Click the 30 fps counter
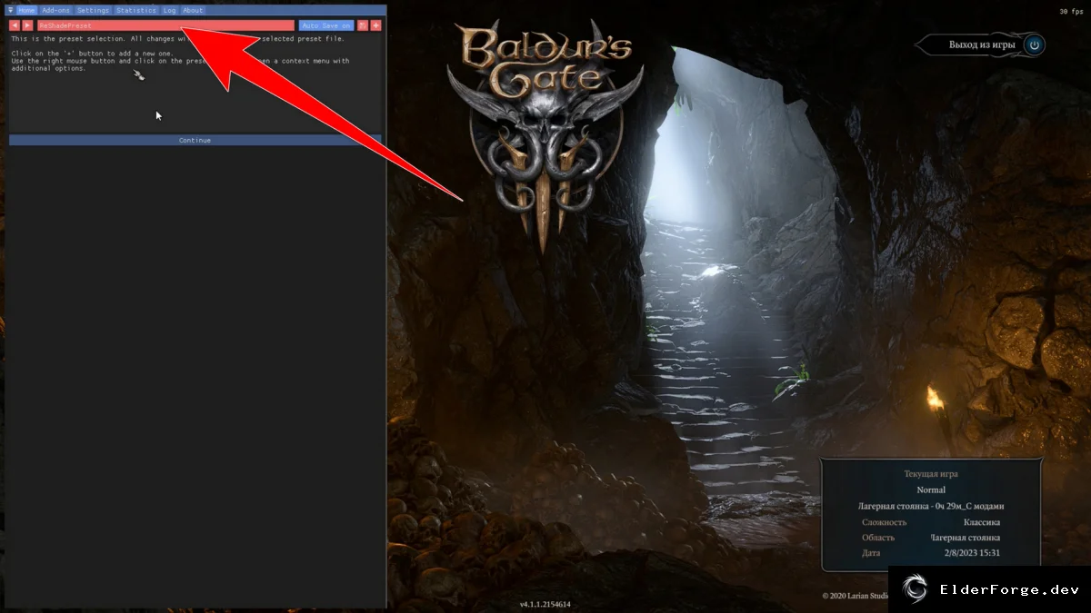Viewport: 1091px width, 613px height. 1071,11
